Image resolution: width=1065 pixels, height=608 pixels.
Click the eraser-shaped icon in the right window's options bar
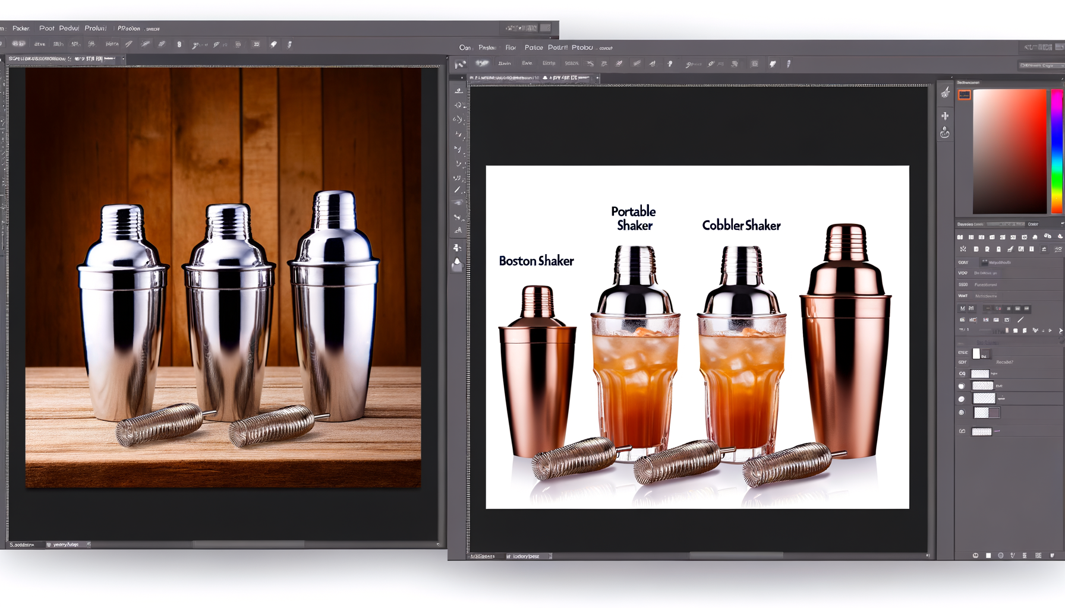coord(773,64)
